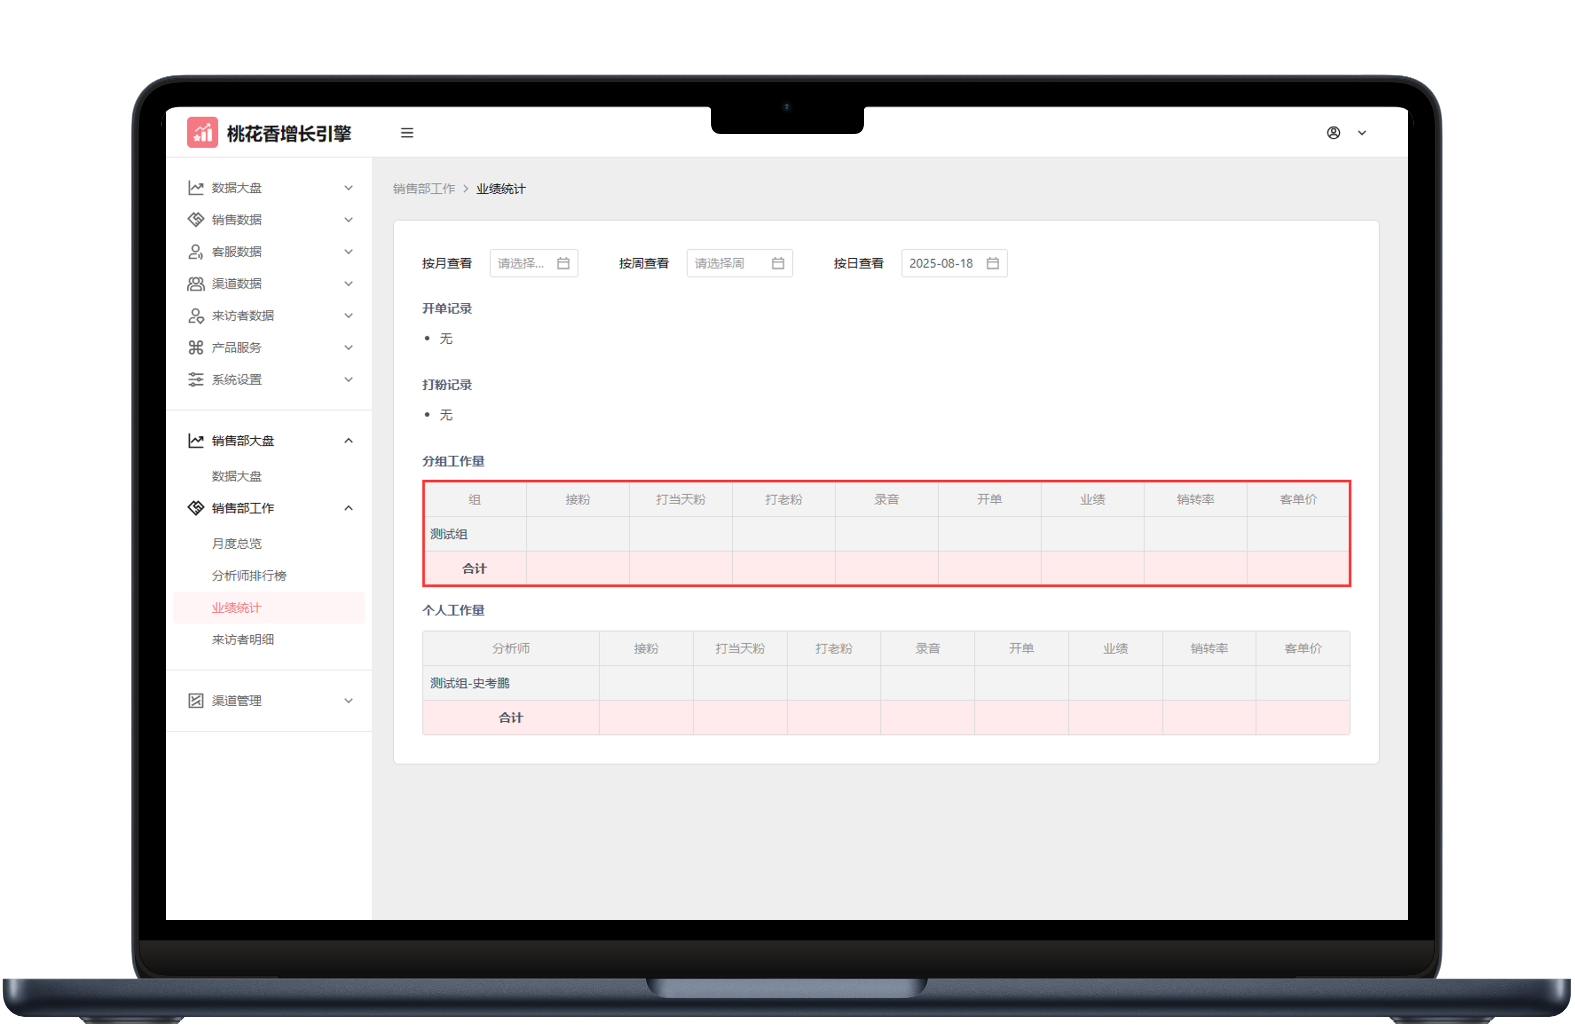Click the 系统设置 sliders icon
Viewport: 1575px width, 1027px height.
click(x=195, y=379)
